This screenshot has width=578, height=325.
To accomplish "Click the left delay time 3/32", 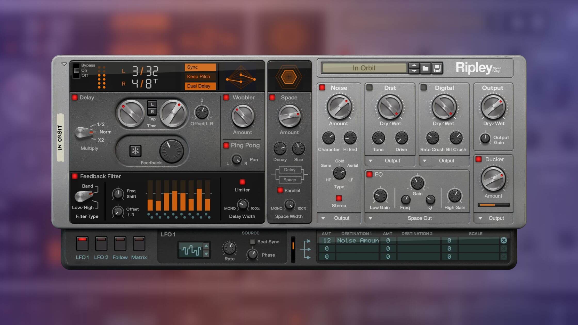I will tap(145, 71).
